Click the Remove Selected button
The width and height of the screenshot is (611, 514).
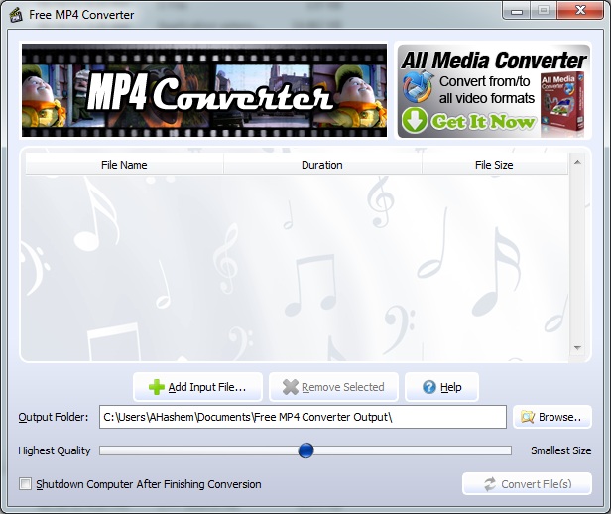click(333, 387)
